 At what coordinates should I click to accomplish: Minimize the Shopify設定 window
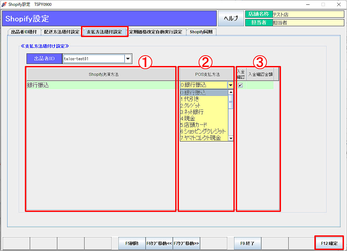tap(308, 4)
